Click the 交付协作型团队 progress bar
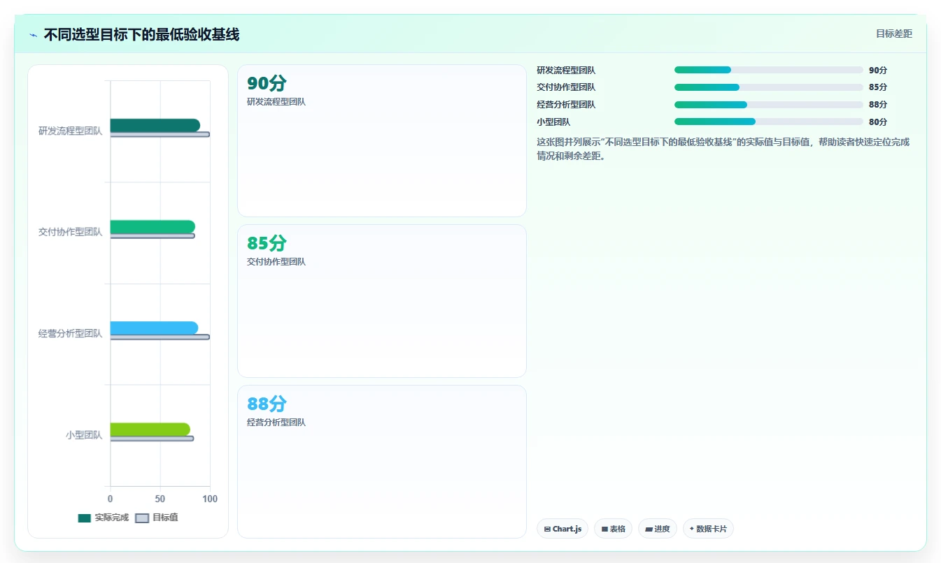The image size is (941, 563). click(768, 87)
